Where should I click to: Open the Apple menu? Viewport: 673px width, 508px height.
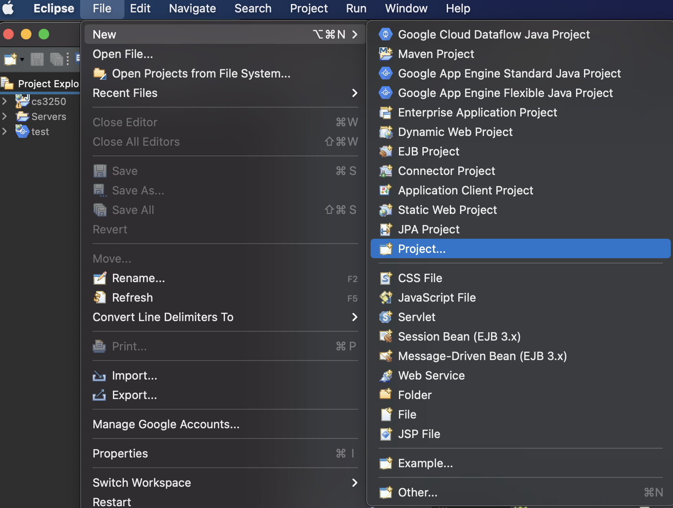(x=8, y=8)
